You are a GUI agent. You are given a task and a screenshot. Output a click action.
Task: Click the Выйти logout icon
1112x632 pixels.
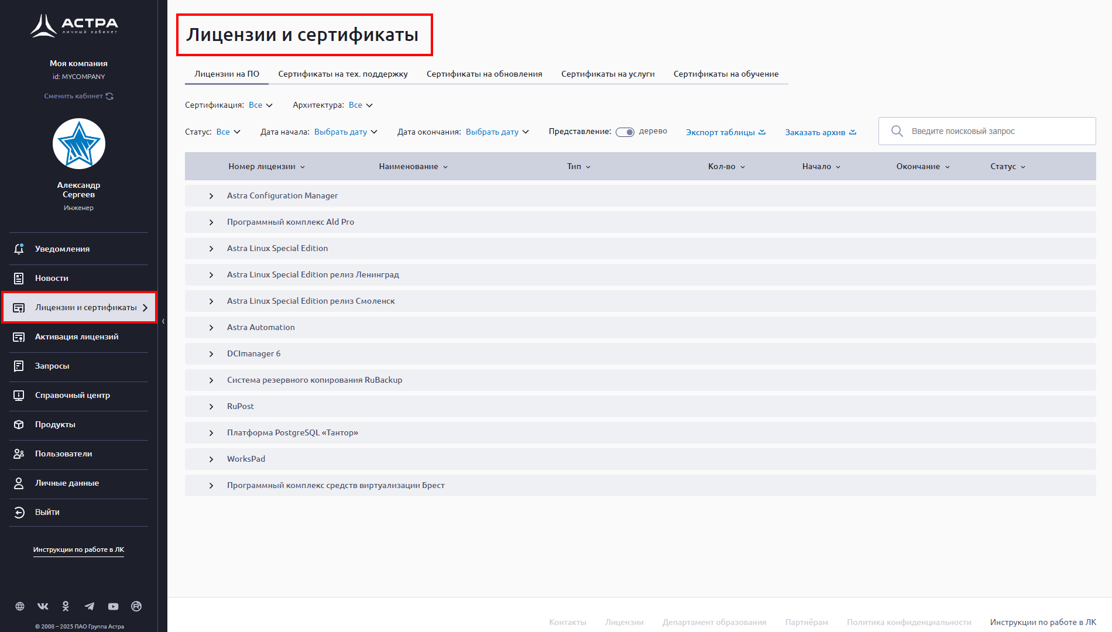pyautogui.click(x=19, y=512)
